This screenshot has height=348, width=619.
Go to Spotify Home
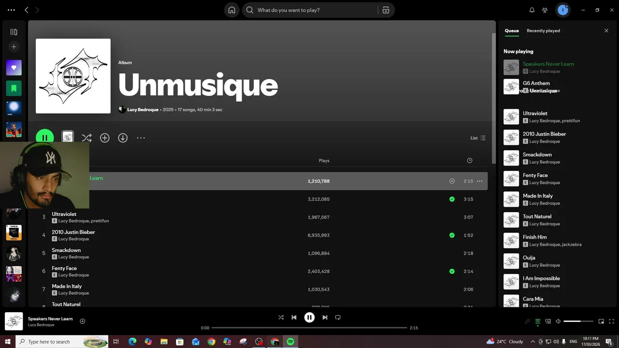(232, 10)
